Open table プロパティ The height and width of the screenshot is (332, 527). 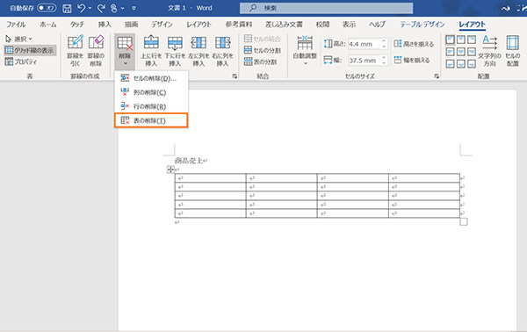point(21,61)
